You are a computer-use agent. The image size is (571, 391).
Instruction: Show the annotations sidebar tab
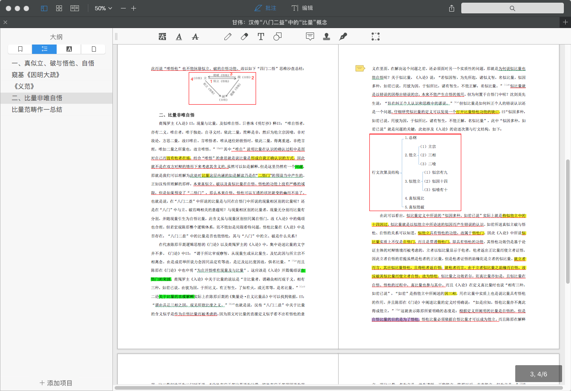(x=69, y=49)
